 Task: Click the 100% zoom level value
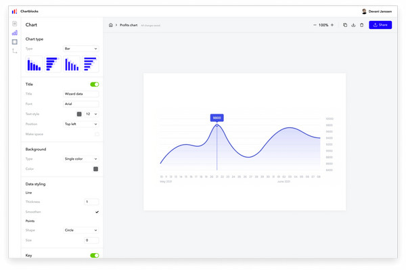pos(323,25)
